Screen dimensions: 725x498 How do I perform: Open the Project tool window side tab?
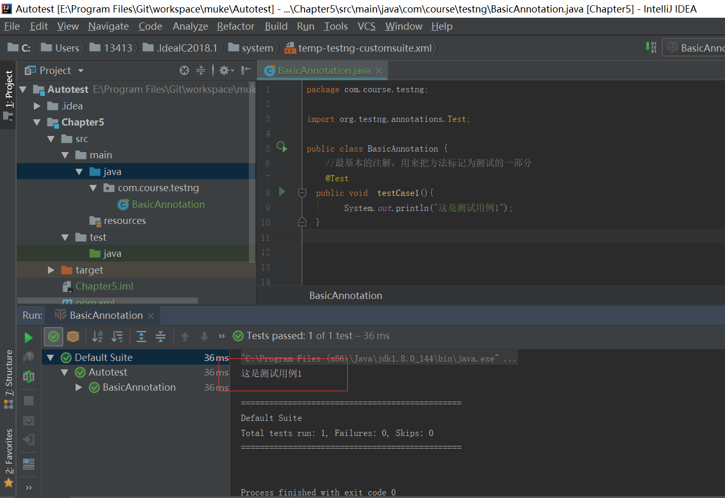(x=8, y=95)
